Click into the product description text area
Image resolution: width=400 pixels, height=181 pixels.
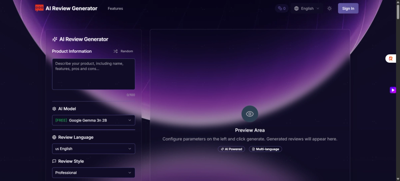(x=94, y=74)
